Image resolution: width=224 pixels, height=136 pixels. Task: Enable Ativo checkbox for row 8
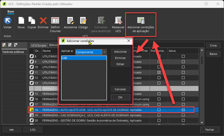tap(183, 56)
